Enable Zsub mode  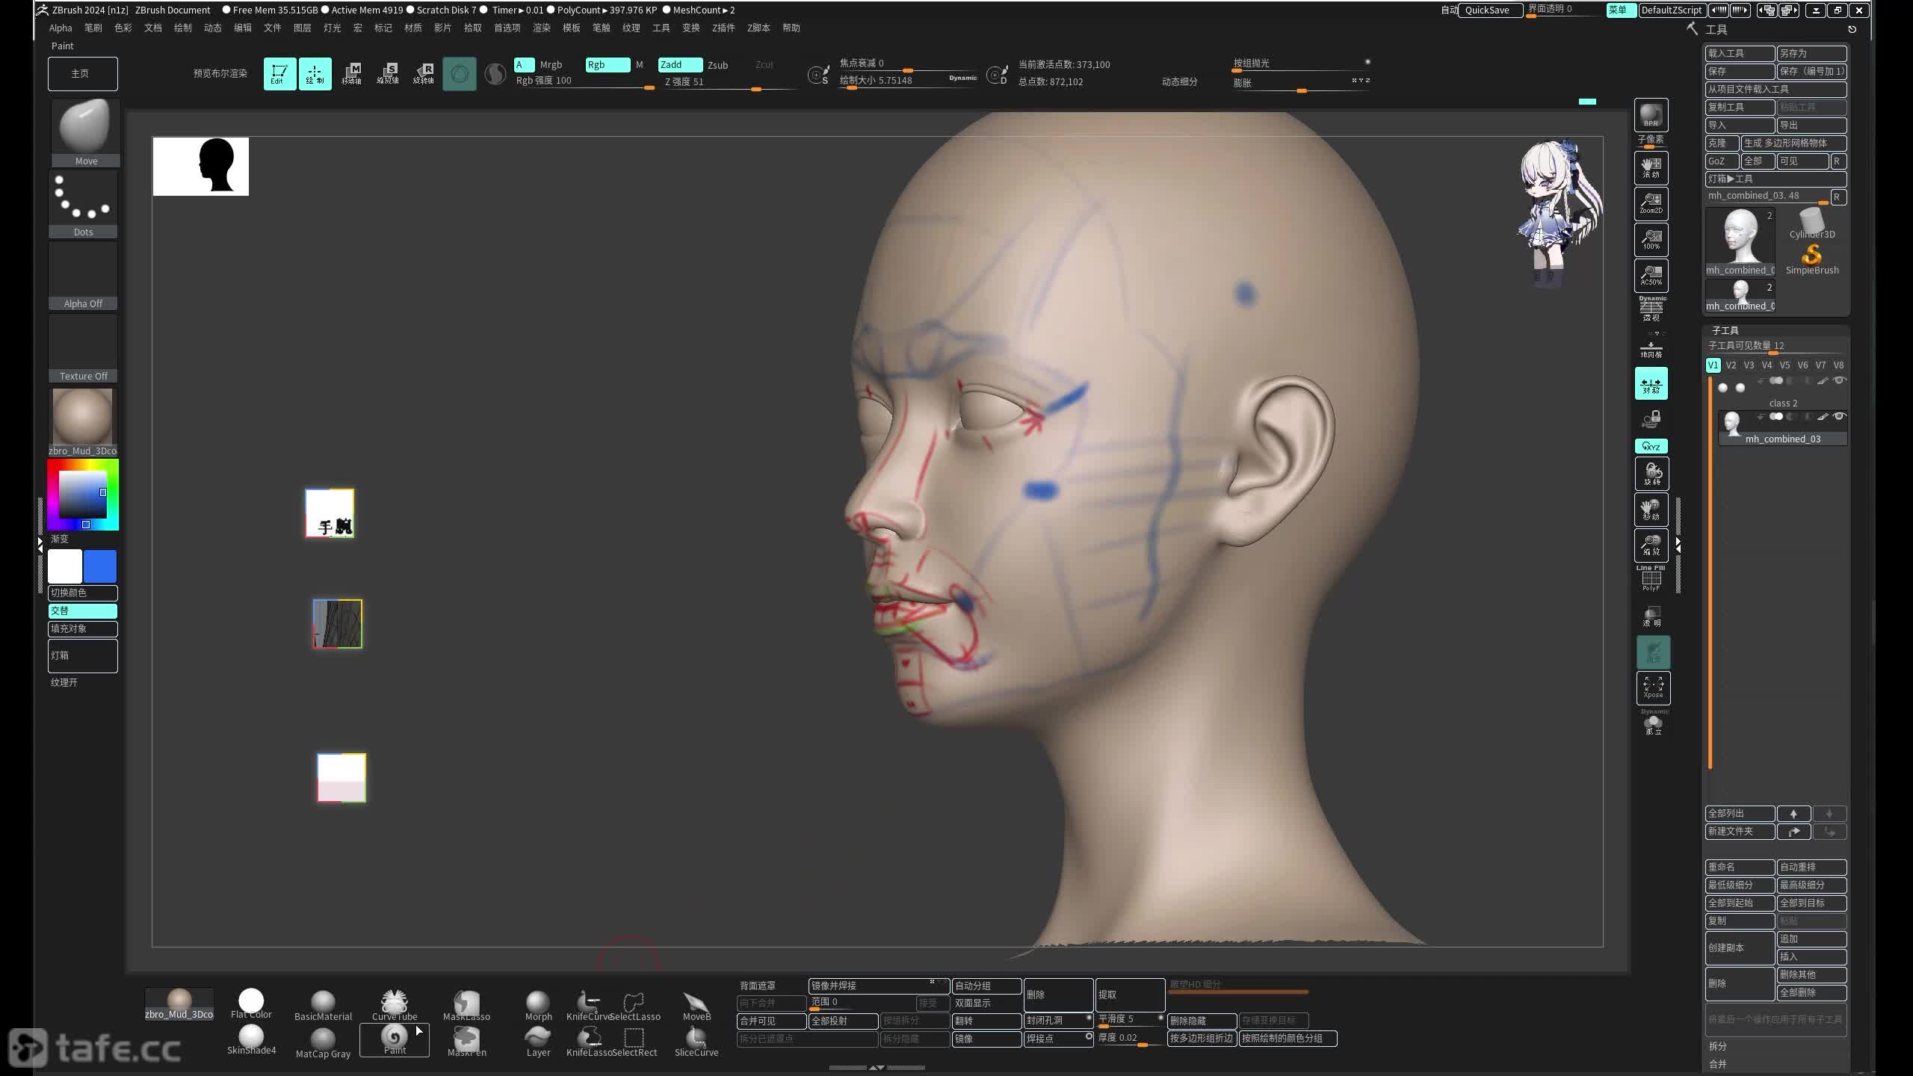[717, 65]
